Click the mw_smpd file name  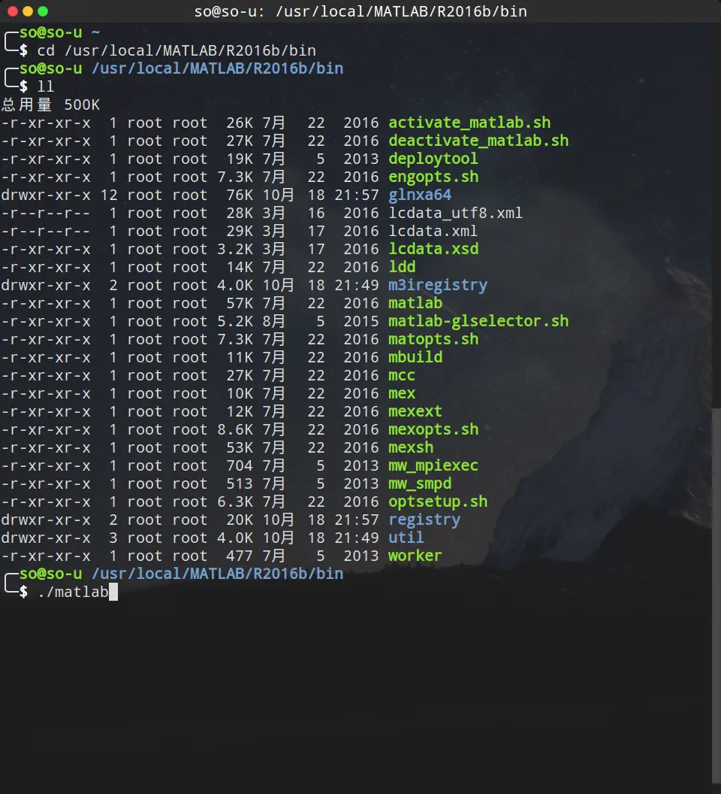click(419, 483)
